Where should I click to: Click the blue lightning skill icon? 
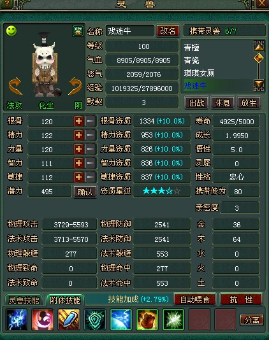(x=17, y=320)
